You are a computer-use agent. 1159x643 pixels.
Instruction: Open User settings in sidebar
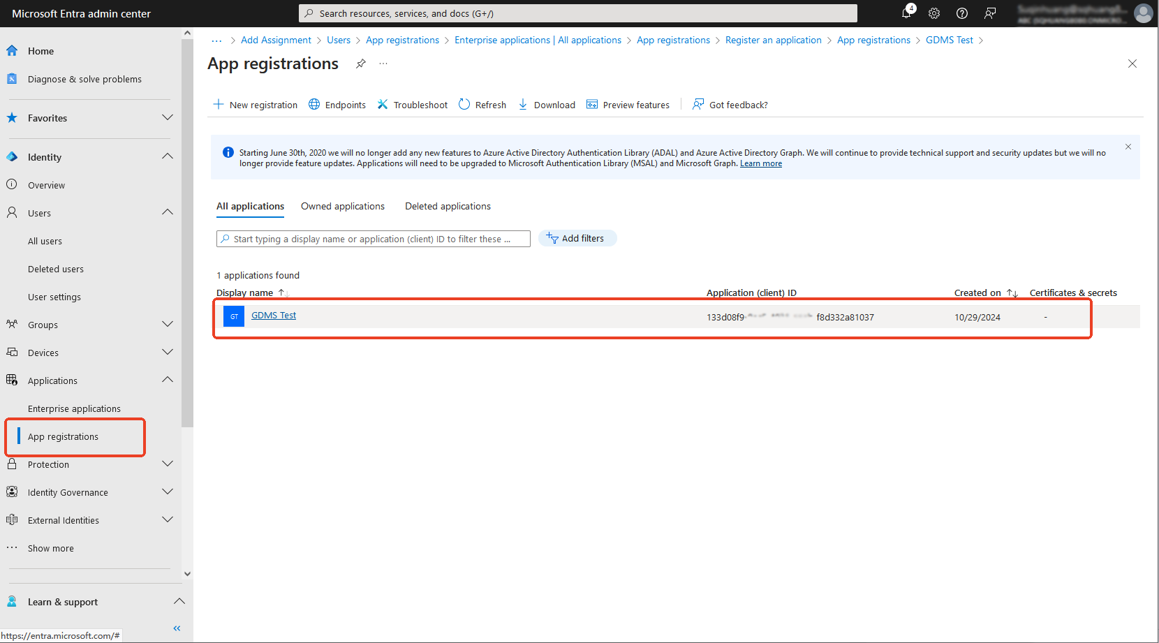click(54, 297)
